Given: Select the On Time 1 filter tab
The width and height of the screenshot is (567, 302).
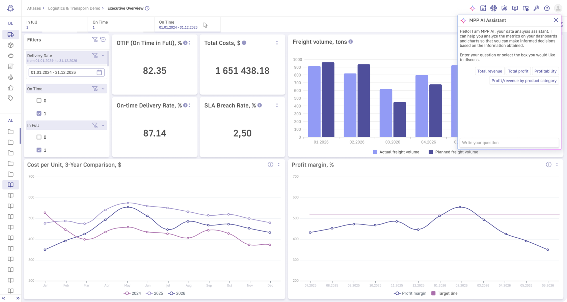Looking at the screenshot, I should click(x=121, y=25).
